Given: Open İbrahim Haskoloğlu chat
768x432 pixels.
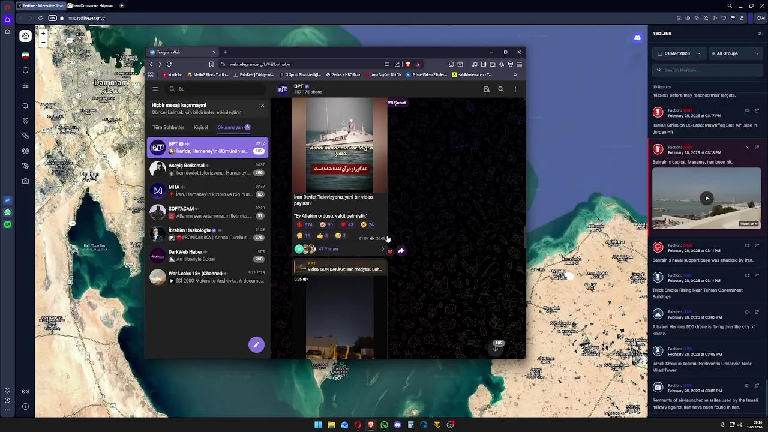Looking at the screenshot, I should click(208, 234).
